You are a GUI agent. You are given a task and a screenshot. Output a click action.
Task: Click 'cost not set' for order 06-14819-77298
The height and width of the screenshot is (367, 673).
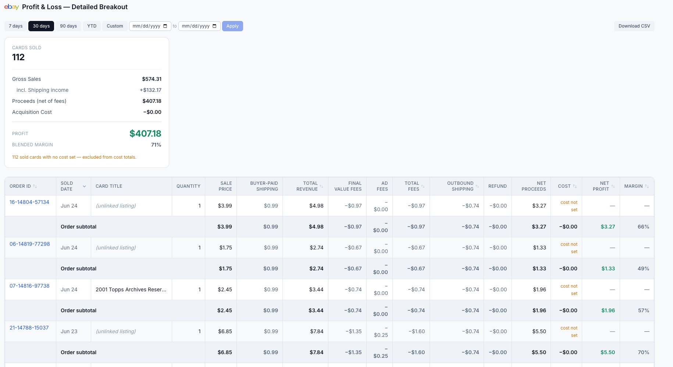569,248
